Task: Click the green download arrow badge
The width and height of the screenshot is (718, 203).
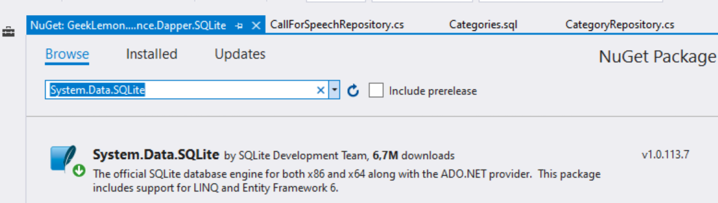Action: [79, 170]
